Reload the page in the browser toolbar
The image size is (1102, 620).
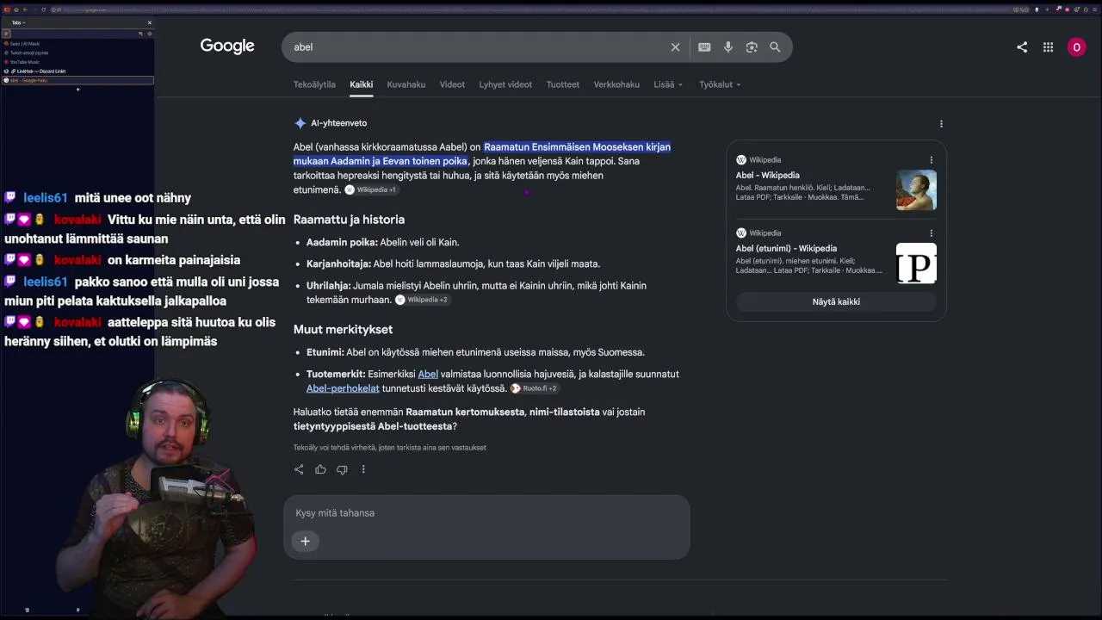tap(43, 9)
